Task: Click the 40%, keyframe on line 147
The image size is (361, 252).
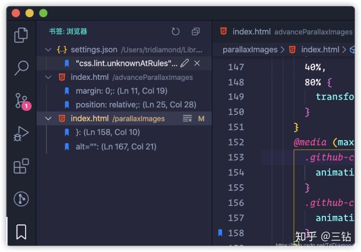Action: 315,67
